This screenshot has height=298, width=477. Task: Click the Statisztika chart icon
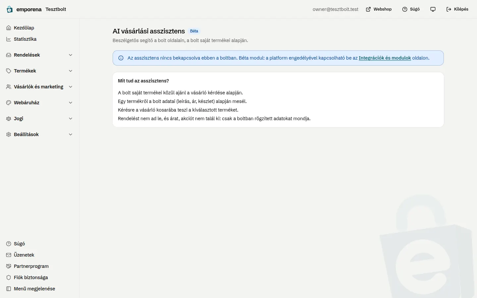coord(9,39)
